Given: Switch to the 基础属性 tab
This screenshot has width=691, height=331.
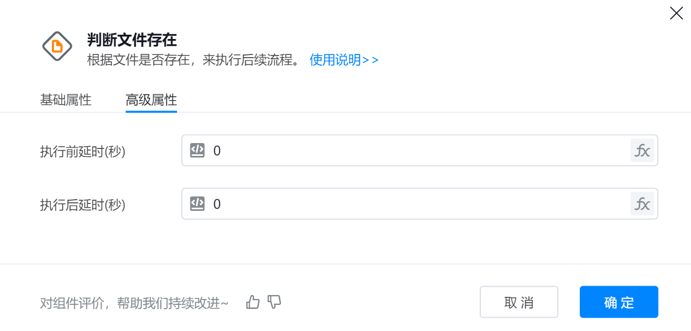Looking at the screenshot, I should [x=66, y=100].
